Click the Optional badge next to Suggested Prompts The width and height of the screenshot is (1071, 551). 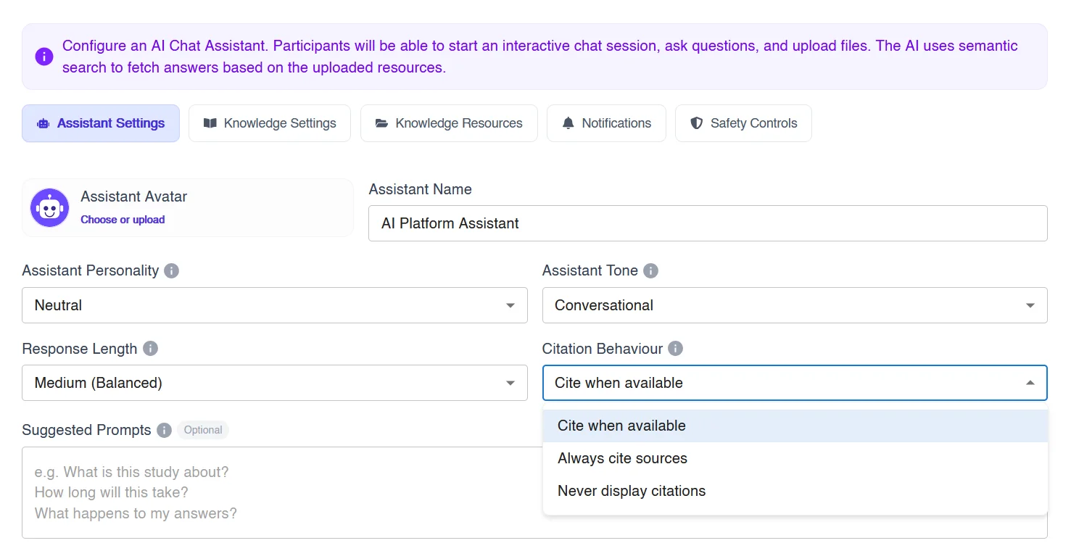click(203, 430)
